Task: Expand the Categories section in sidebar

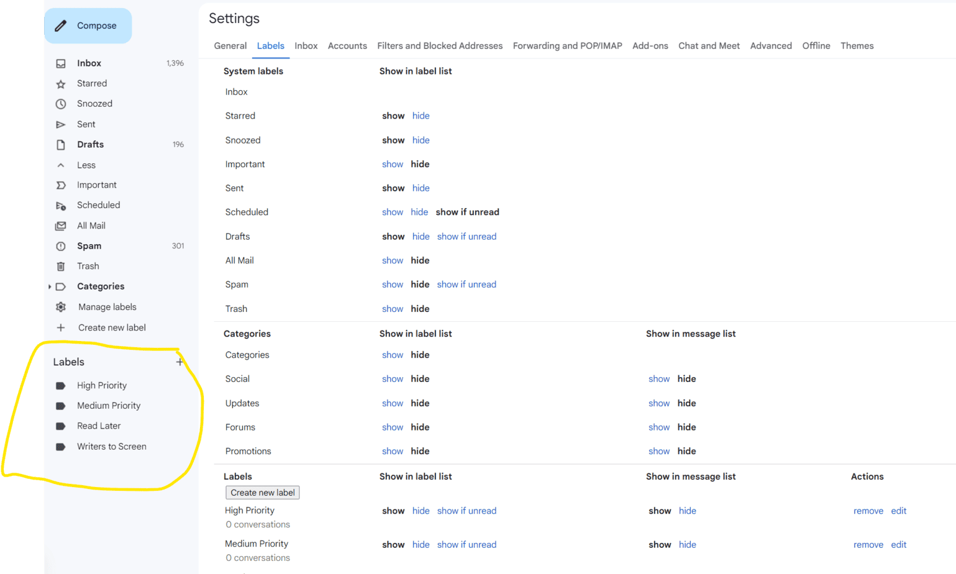Action: coord(50,286)
